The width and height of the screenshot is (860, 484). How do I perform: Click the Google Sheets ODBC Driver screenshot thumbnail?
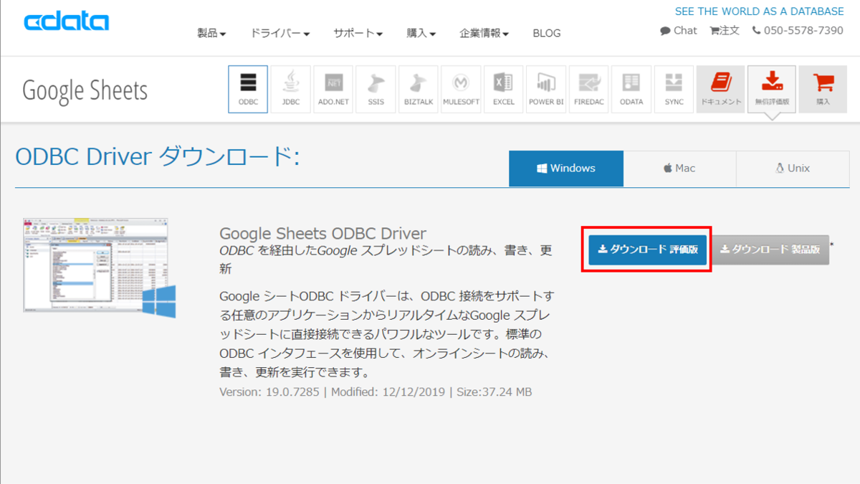pos(99,267)
